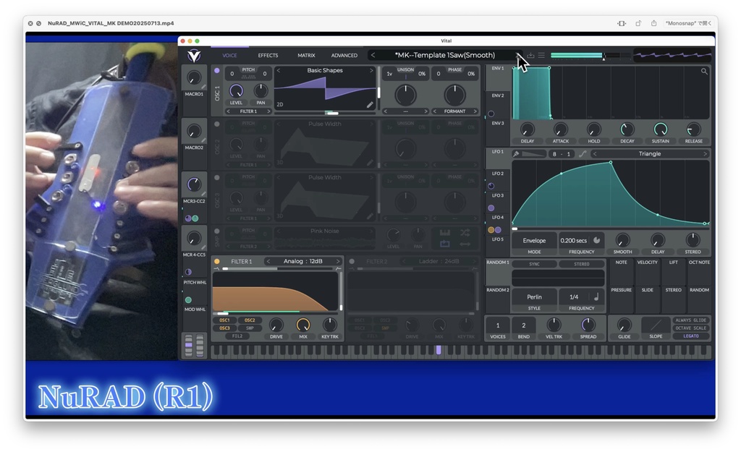Toggle OSC 1 power button
The image size is (741, 452).
coord(217,70)
